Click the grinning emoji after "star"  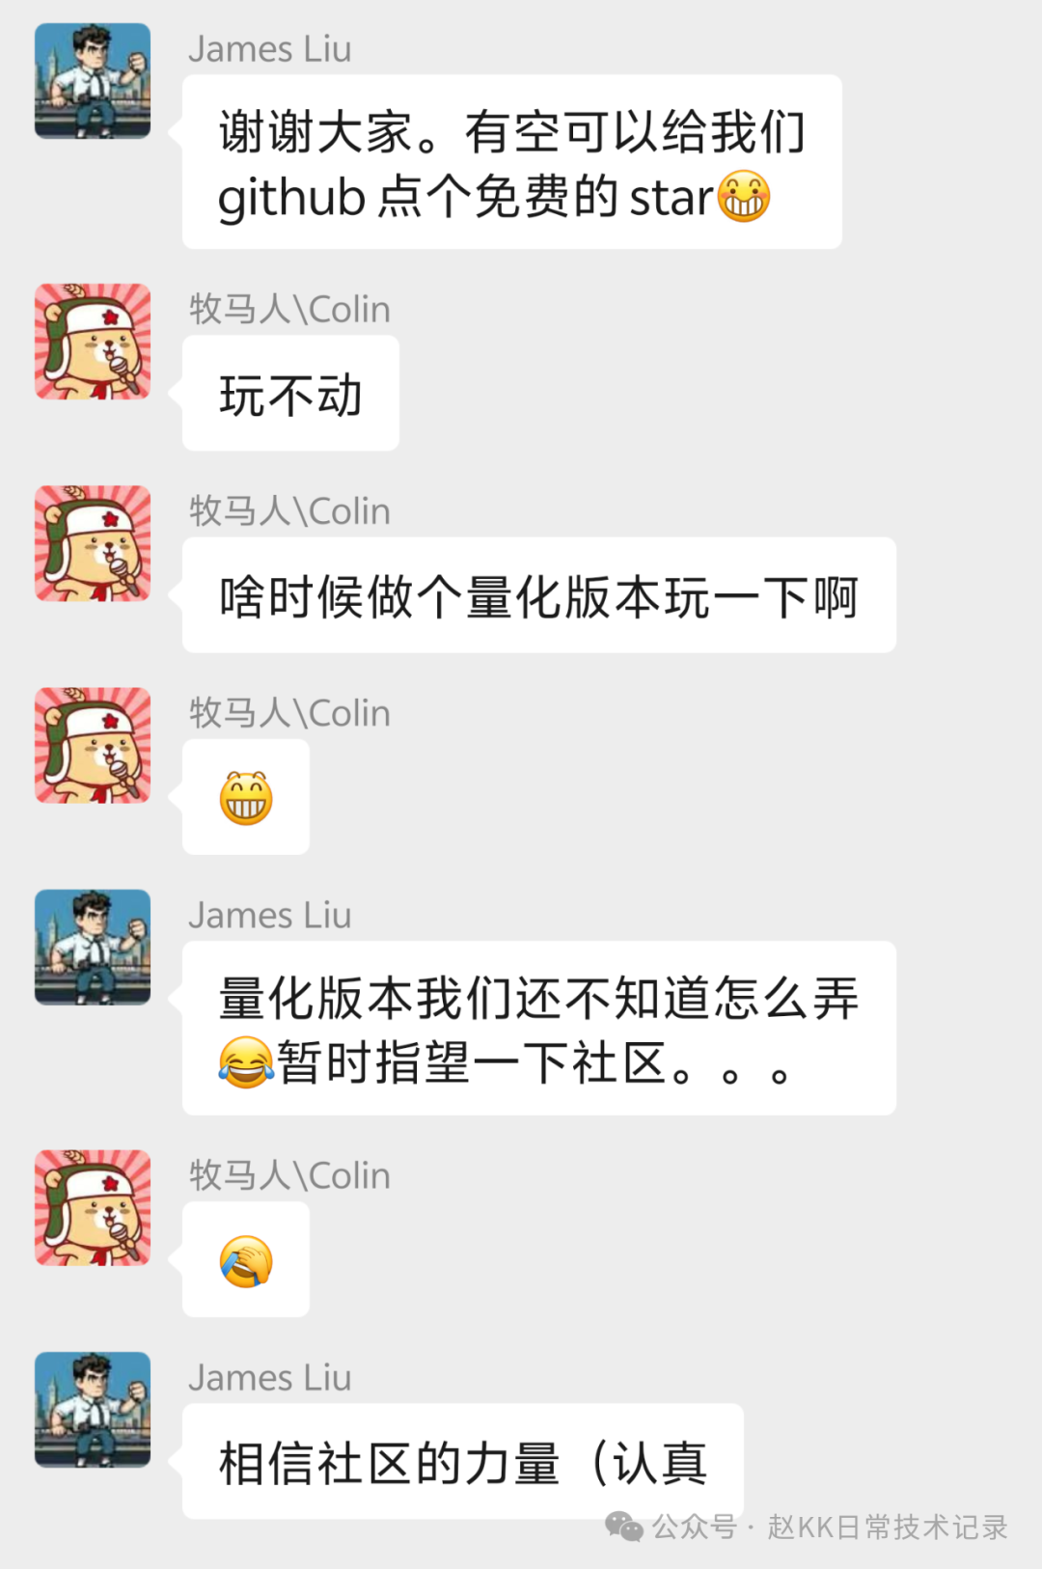click(744, 196)
